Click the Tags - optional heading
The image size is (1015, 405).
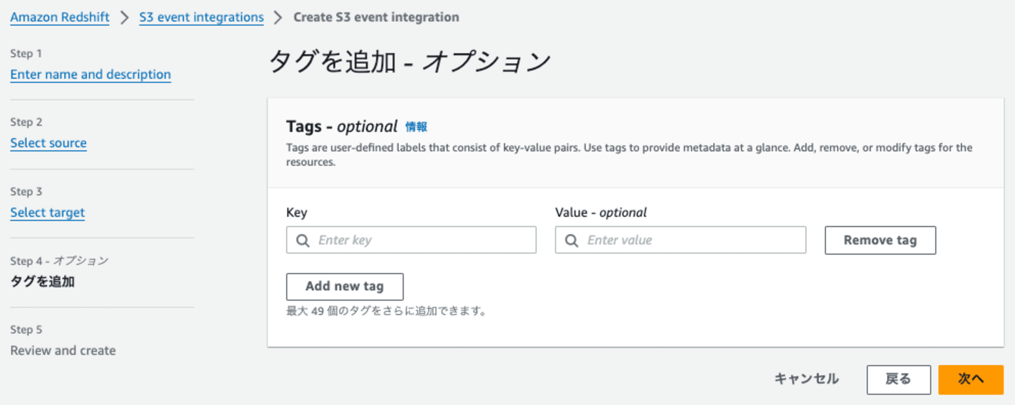point(342,126)
